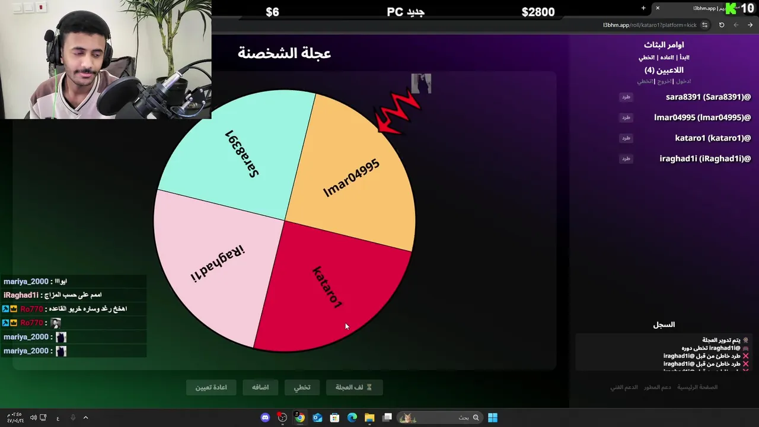The width and height of the screenshot is (759, 427).
Task: Click mariya_2000's ايواا chat message
Action: 74,281
